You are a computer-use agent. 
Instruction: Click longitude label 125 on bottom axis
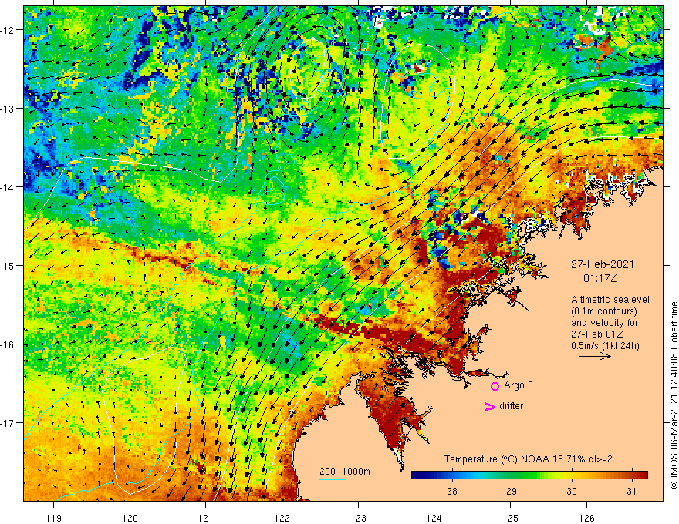(511, 518)
